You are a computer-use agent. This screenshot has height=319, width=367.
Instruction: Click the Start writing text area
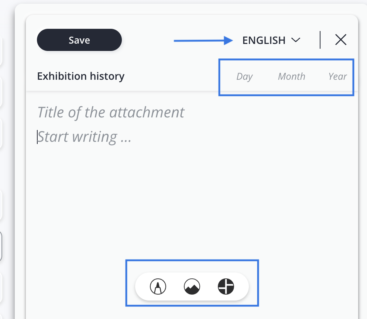[x=85, y=137]
